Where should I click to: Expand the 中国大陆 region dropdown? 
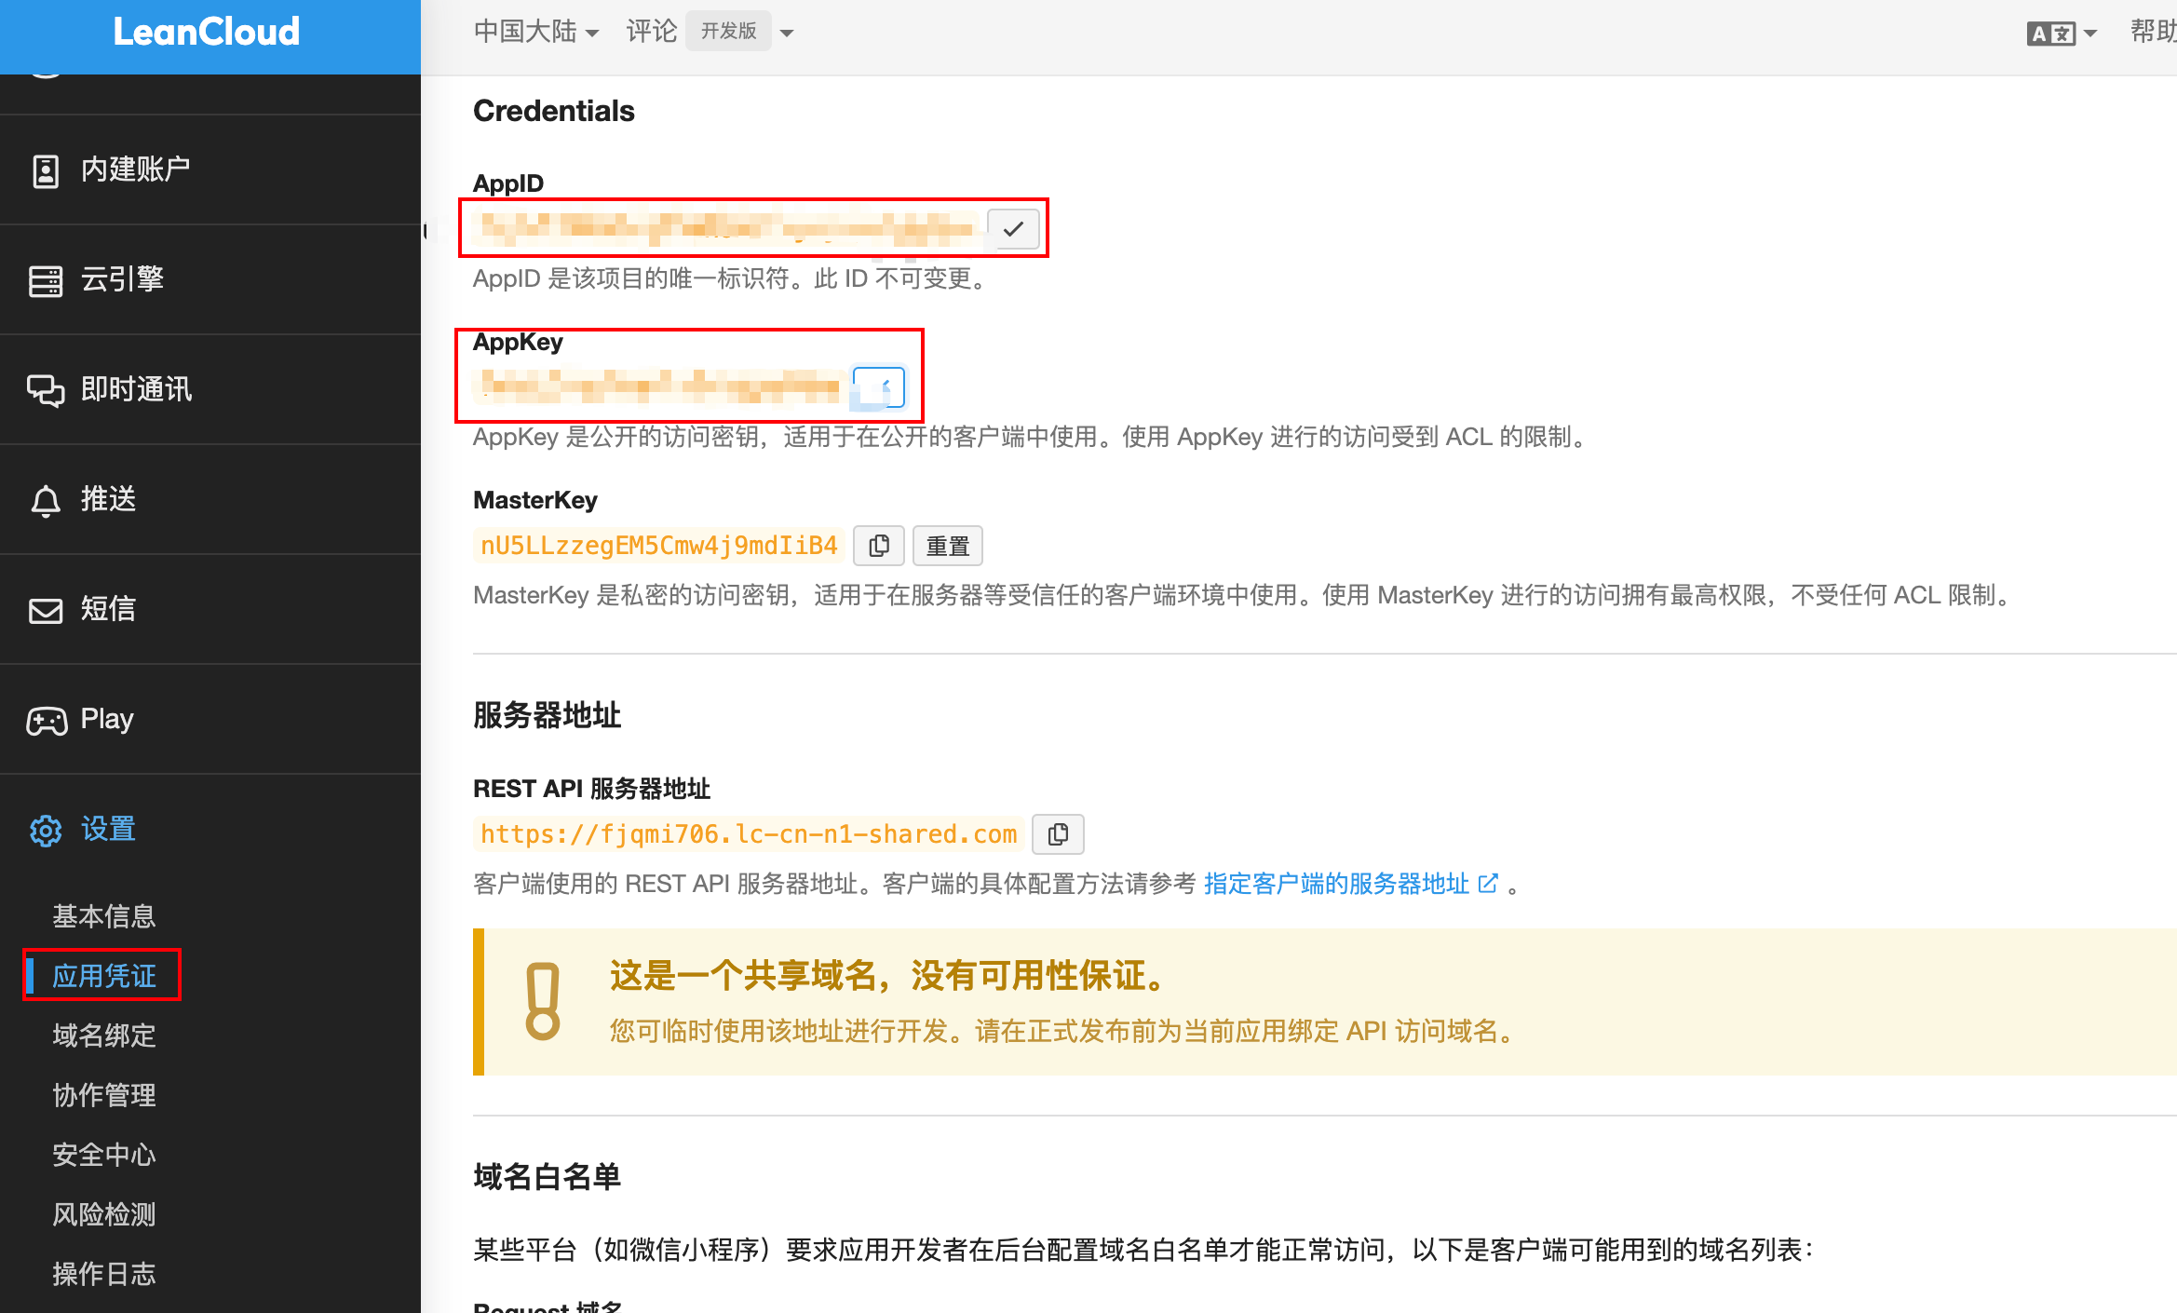click(x=535, y=32)
